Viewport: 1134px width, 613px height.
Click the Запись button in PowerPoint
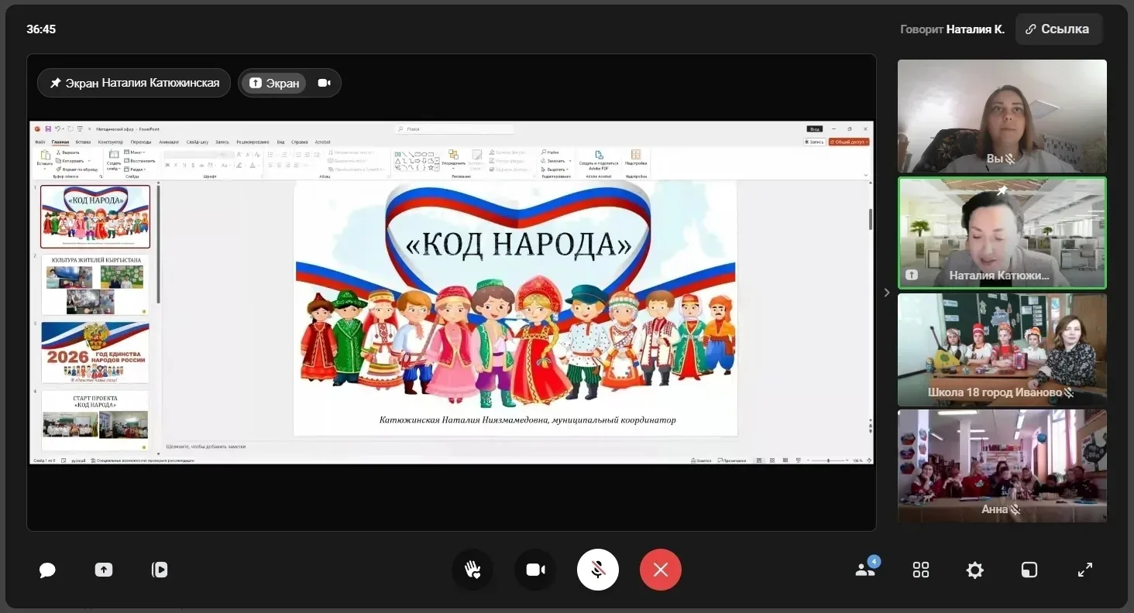click(814, 142)
